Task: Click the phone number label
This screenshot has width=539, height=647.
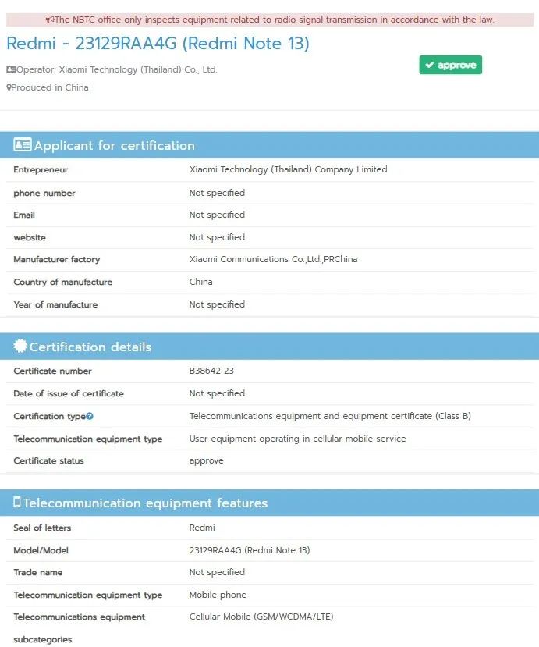Action: point(44,193)
